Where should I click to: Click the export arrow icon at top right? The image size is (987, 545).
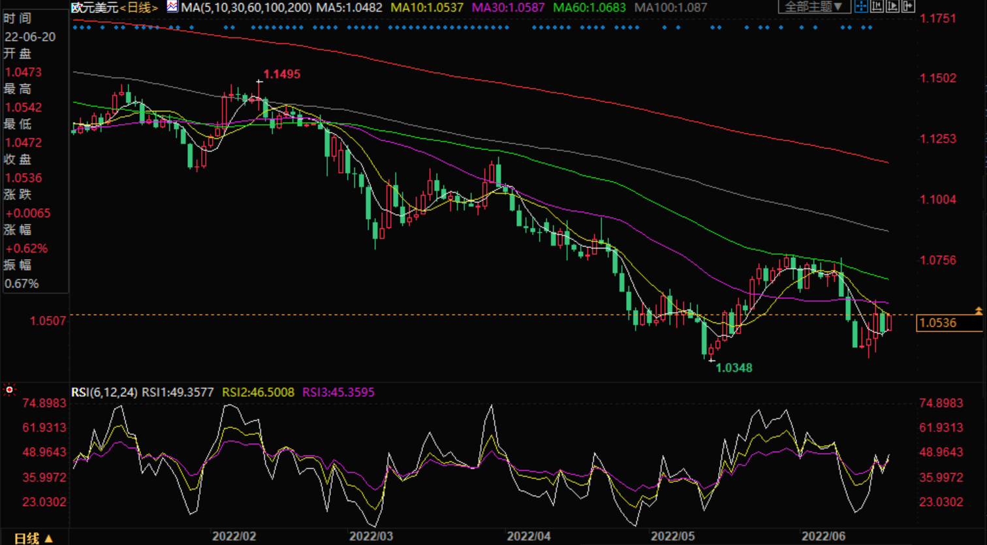click(908, 7)
